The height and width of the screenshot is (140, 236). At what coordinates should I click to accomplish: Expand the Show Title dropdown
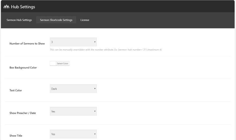73,134
